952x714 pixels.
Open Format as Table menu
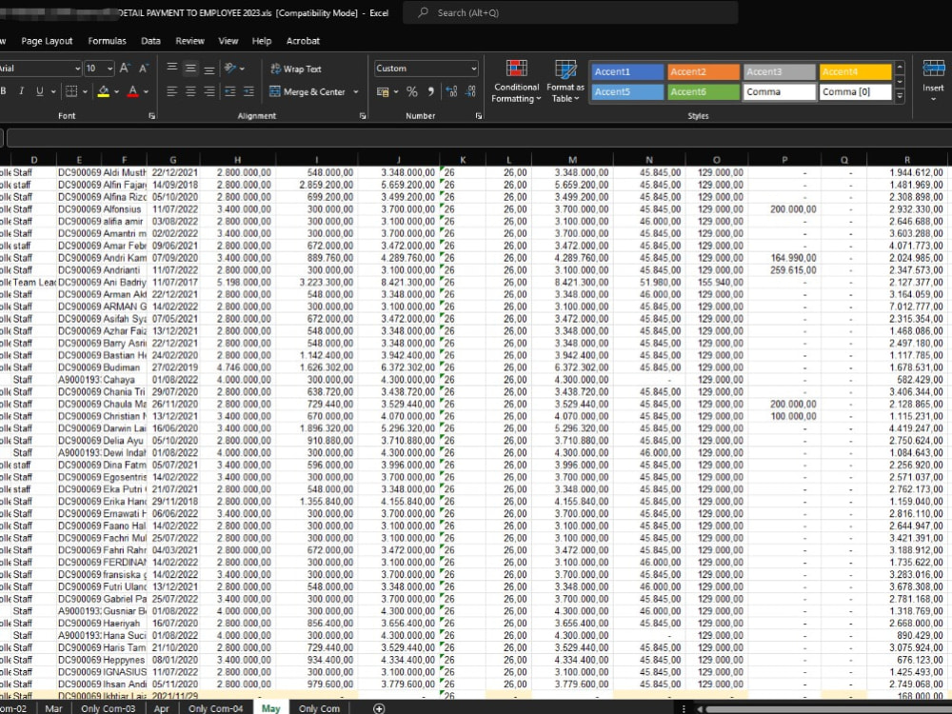(565, 81)
